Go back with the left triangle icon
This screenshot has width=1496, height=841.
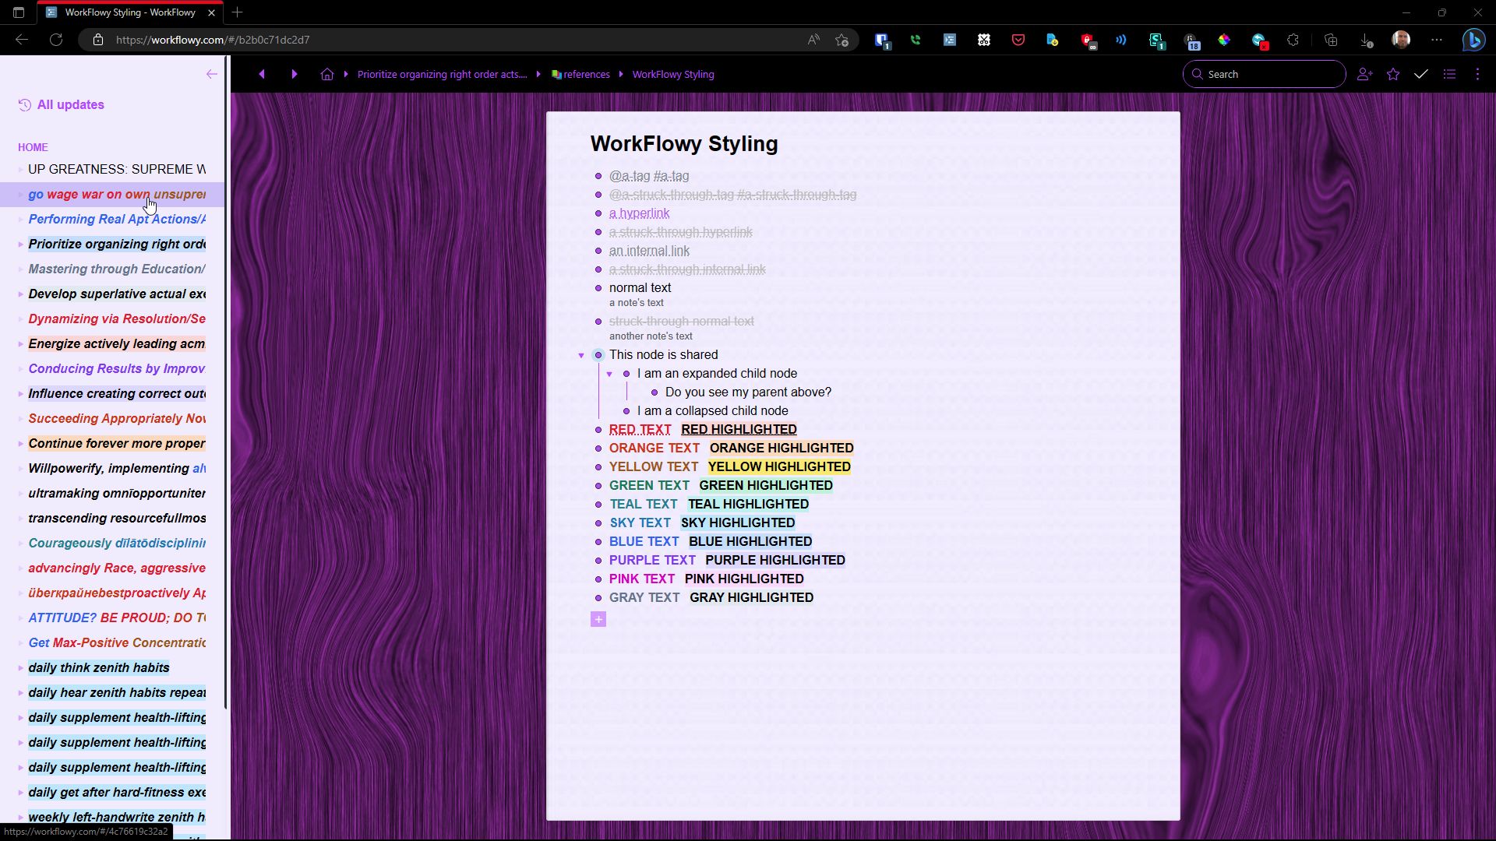click(x=262, y=74)
